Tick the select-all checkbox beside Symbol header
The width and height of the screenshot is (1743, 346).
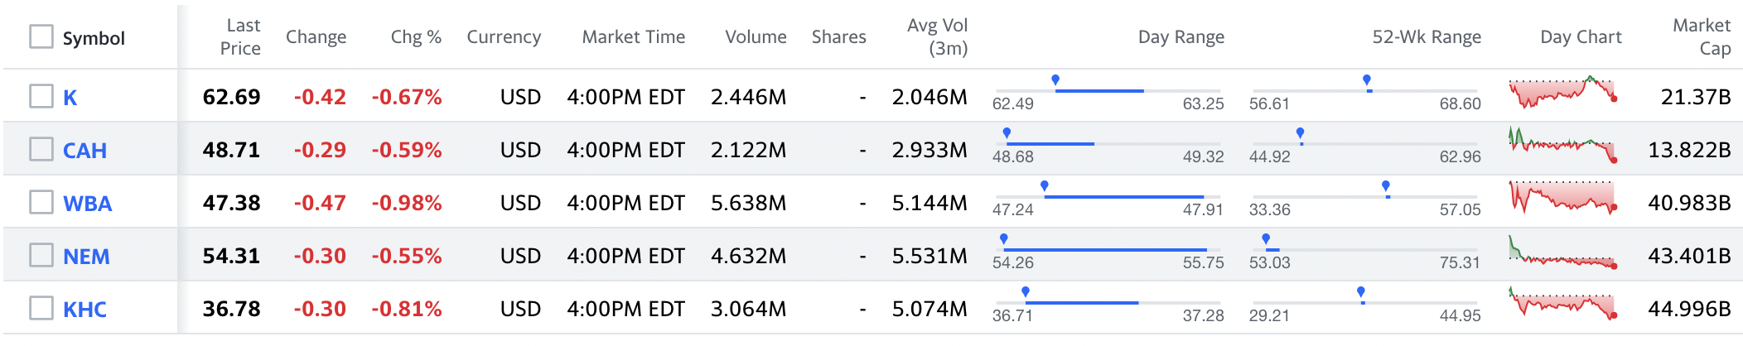point(41,37)
